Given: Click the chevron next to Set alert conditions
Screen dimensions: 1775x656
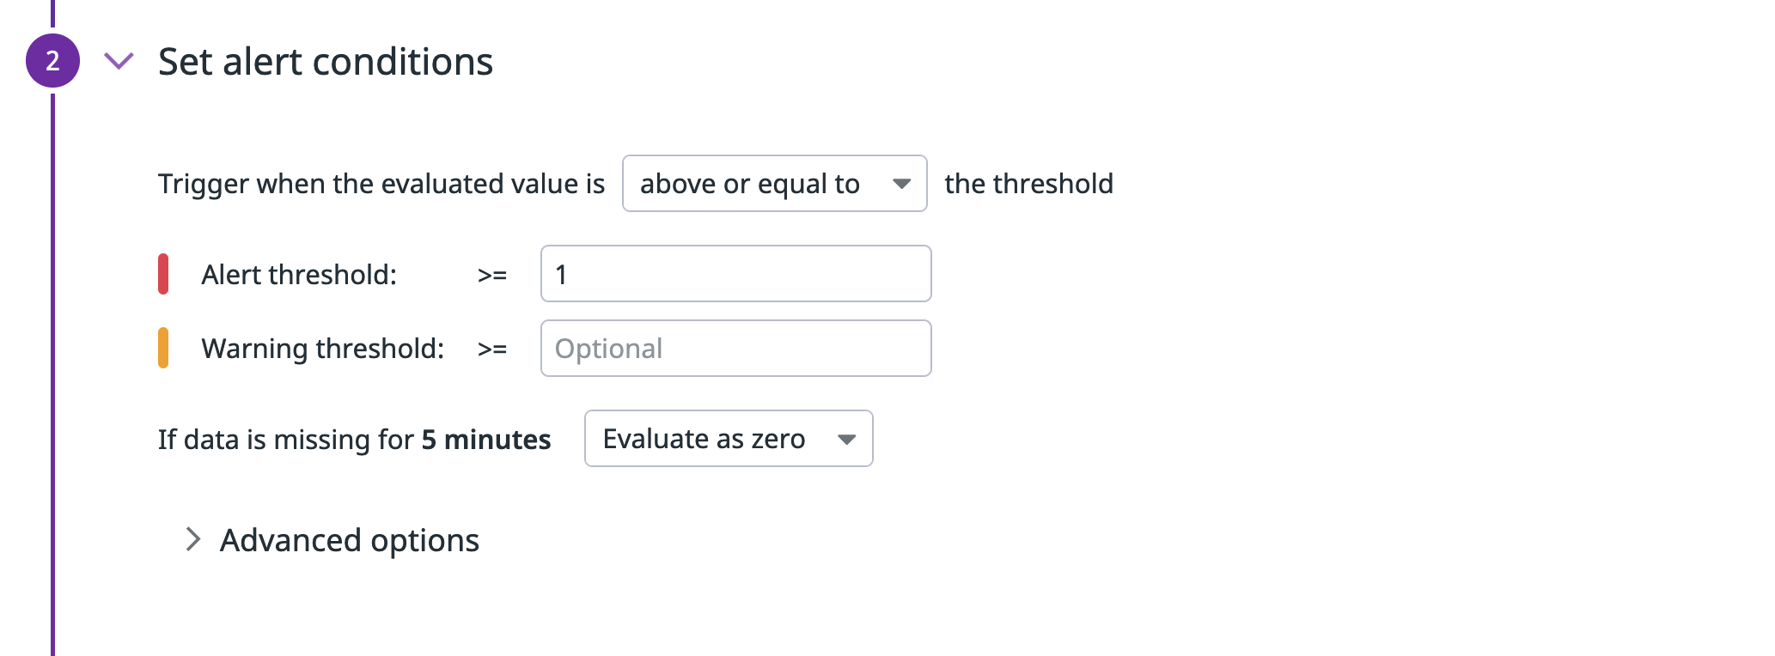Looking at the screenshot, I should (x=118, y=61).
